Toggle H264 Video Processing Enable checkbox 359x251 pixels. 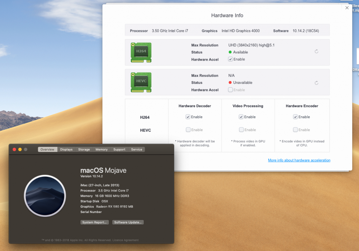click(241, 117)
